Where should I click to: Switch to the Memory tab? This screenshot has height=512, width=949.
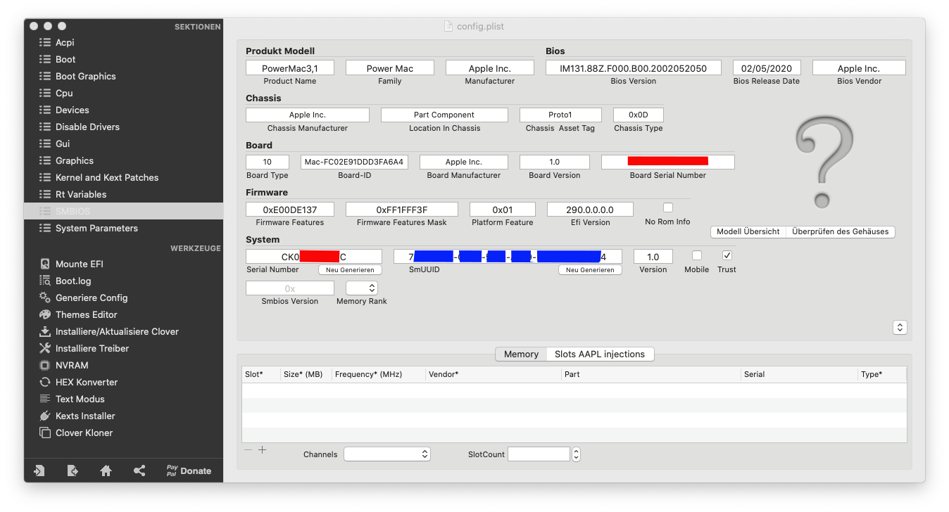coord(521,354)
